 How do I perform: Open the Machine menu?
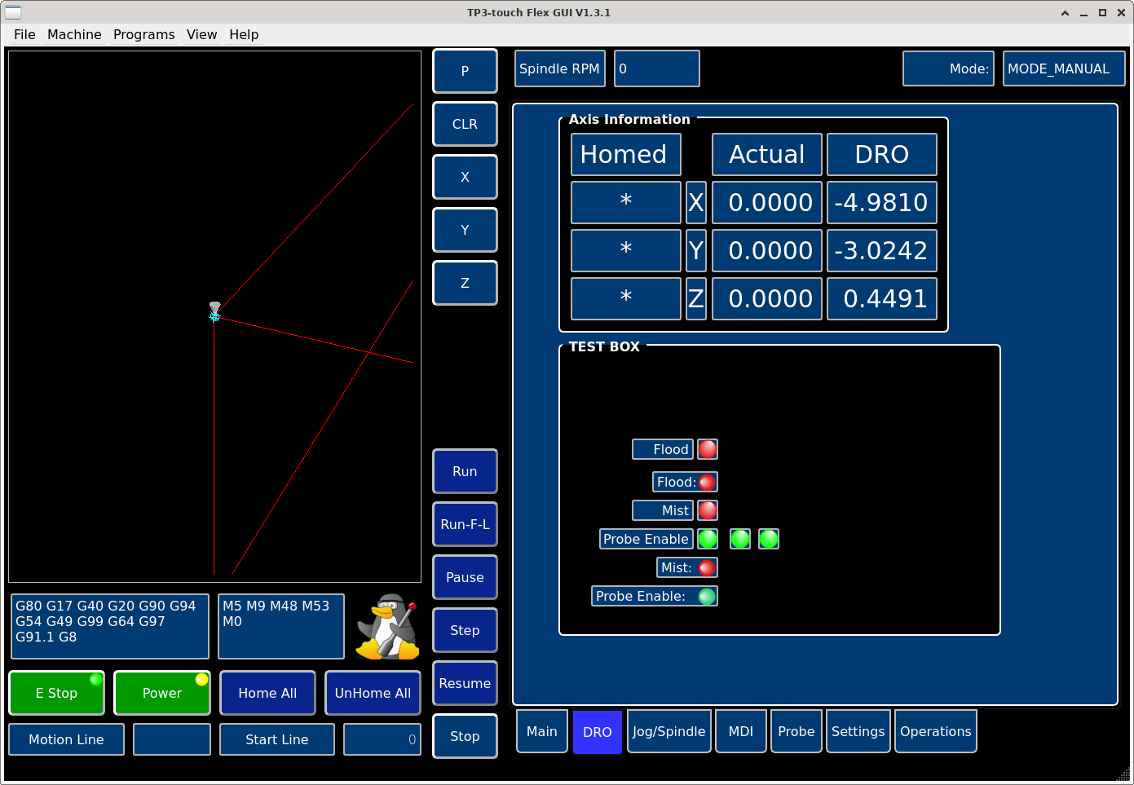tap(74, 34)
